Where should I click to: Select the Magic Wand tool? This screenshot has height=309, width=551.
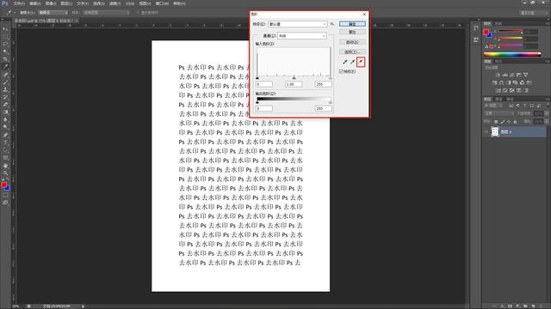tap(5, 51)
